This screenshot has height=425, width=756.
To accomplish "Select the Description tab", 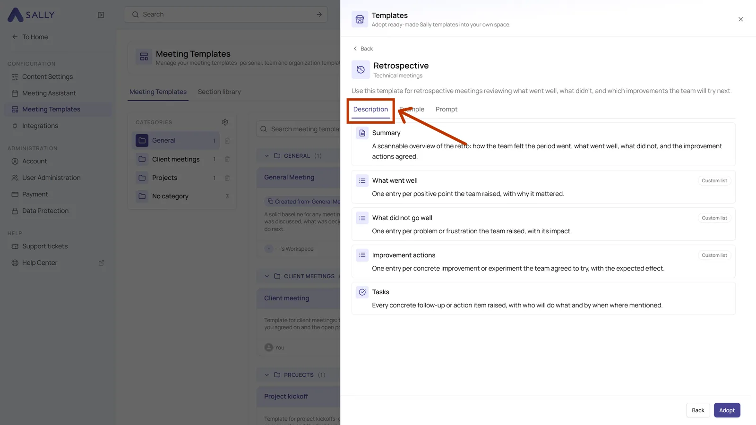I will (370, 110).
